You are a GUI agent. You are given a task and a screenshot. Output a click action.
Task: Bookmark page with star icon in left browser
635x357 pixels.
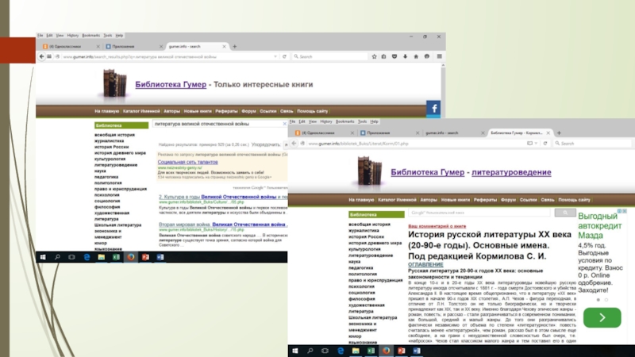pos(374,56)
